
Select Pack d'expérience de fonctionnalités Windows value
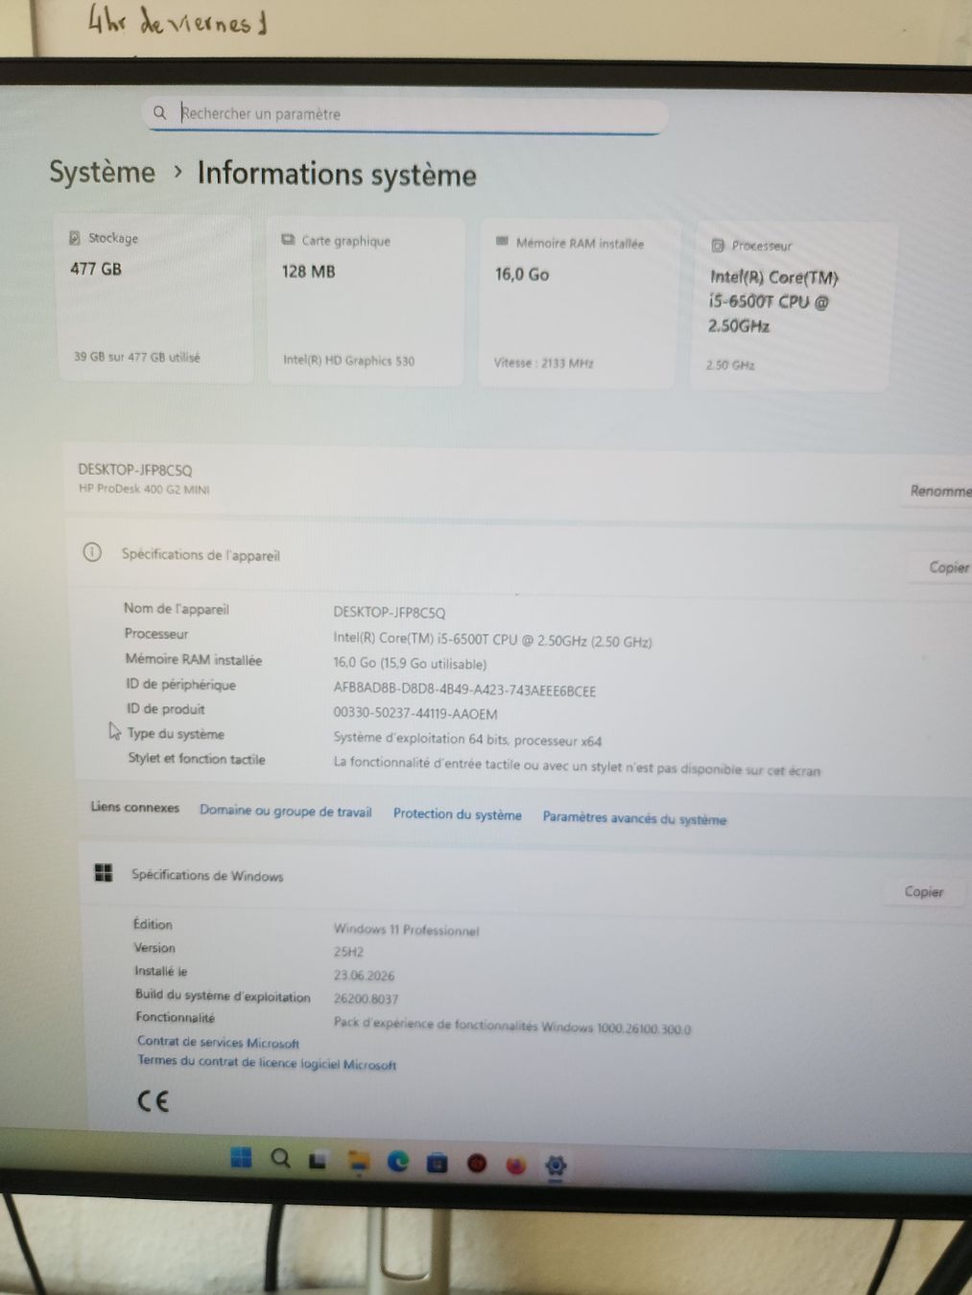pyautogui.click(x=512, y=1025)
